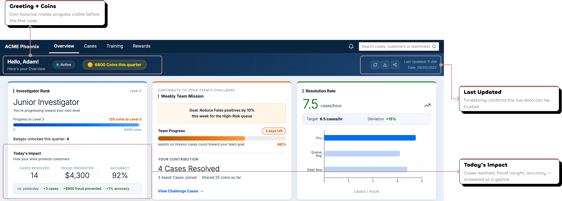Open View Challenge Cases link
This screenshot has height=201, width=562.
[x=181, y=191]
